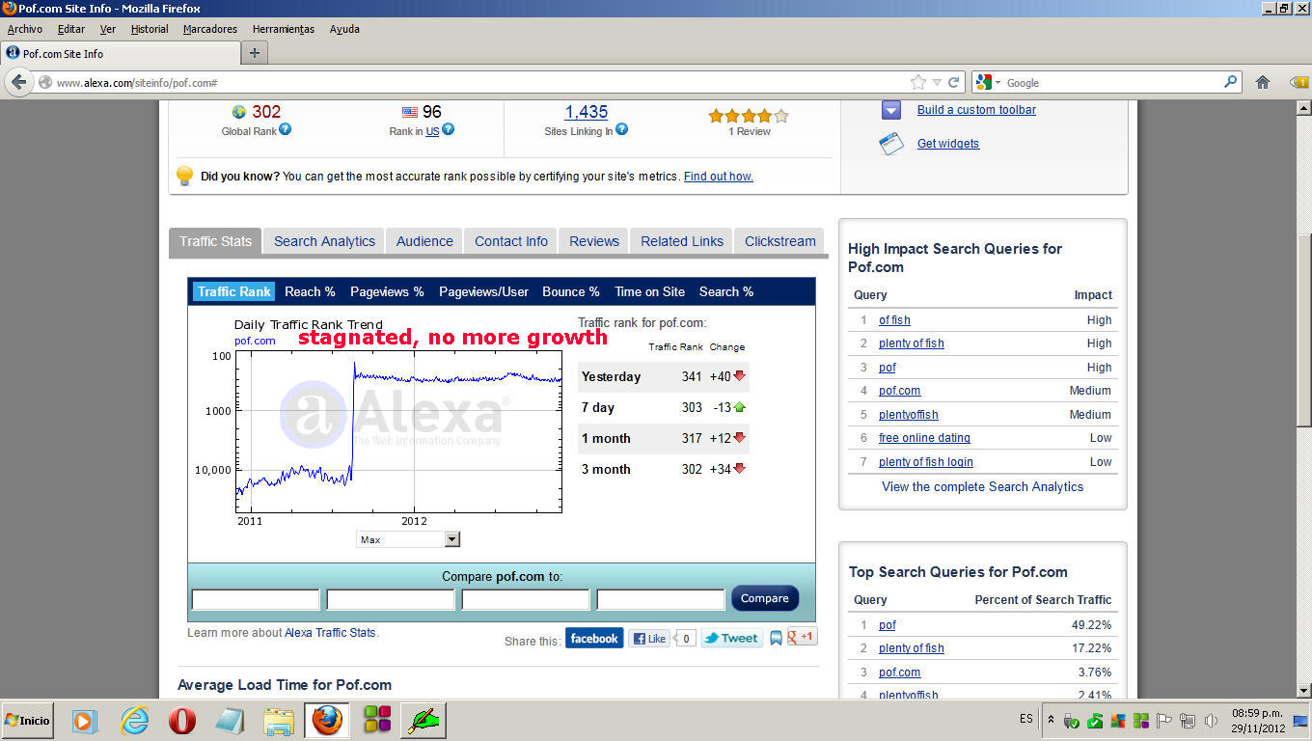This screenshot has height=741, width=1312.
Task: Switch to the Search Analytics tab
Action: [324, 241]
